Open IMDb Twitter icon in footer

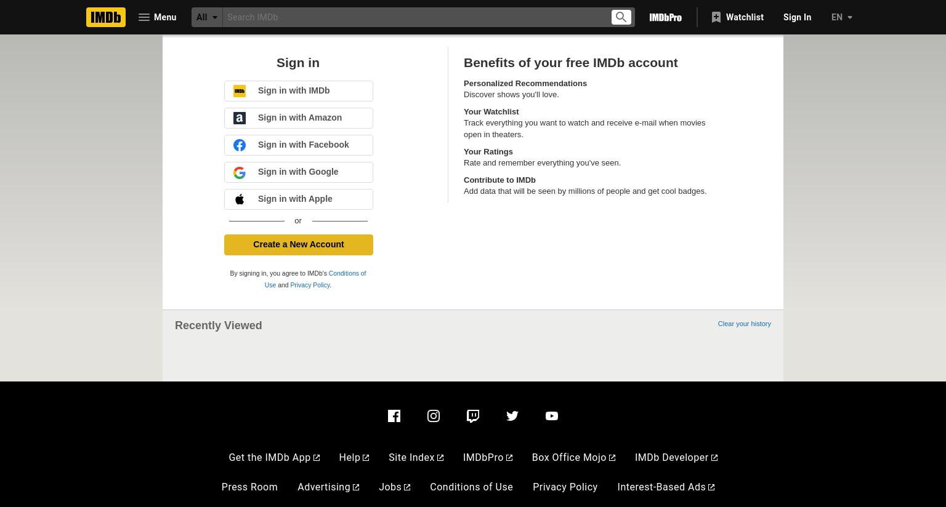click(x=512, y=416)
